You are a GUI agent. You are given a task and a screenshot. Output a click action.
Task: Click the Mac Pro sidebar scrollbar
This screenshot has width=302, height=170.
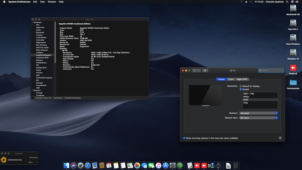[55, 42]
